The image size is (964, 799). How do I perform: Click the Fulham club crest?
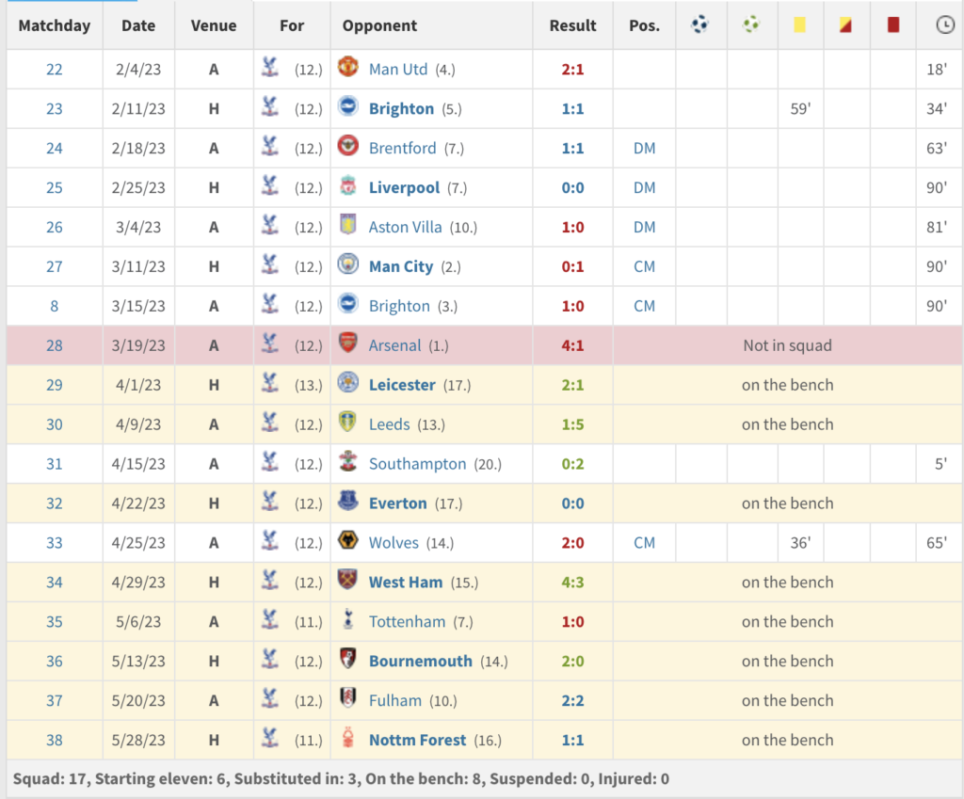(348, 697)
